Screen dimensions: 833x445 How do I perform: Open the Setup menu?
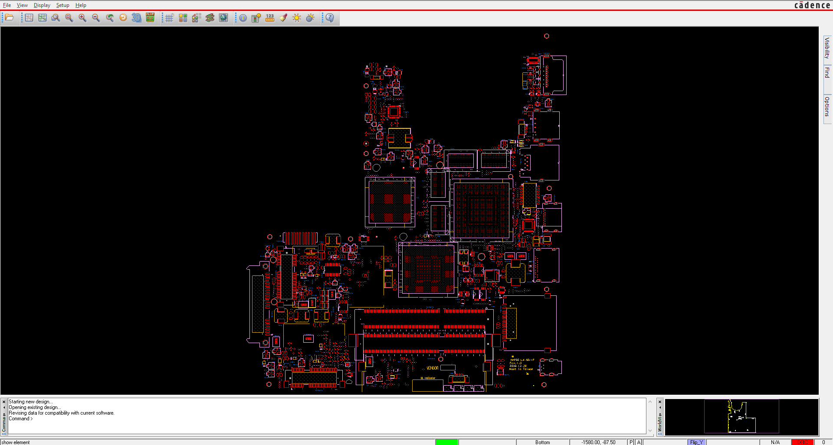pos(62,5)
